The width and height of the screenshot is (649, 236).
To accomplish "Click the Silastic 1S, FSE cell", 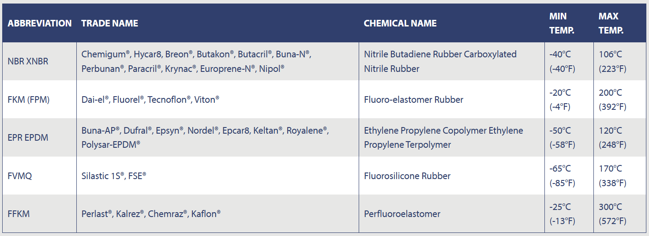I will point(114,176).
